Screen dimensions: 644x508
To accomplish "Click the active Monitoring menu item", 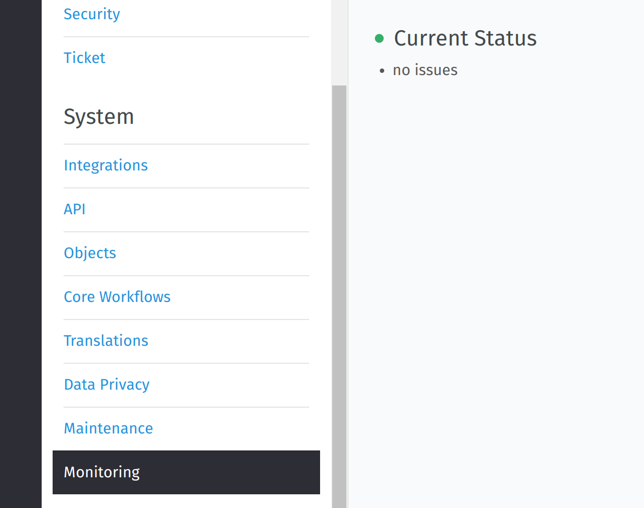I will (x=186, y=472).
